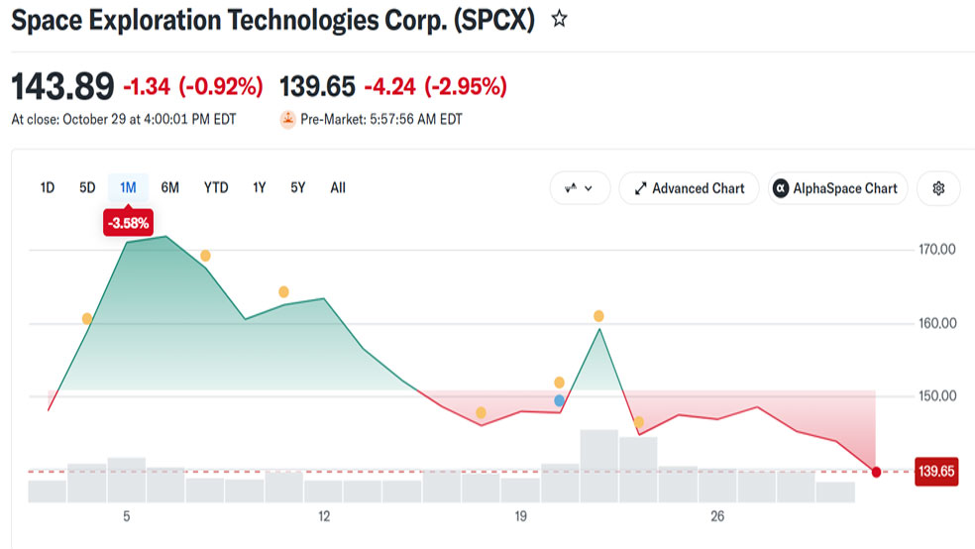Open the Advanced Chart
Image resolution: width=975 pixels, height=549 pixels.
(x=689, y=188)
